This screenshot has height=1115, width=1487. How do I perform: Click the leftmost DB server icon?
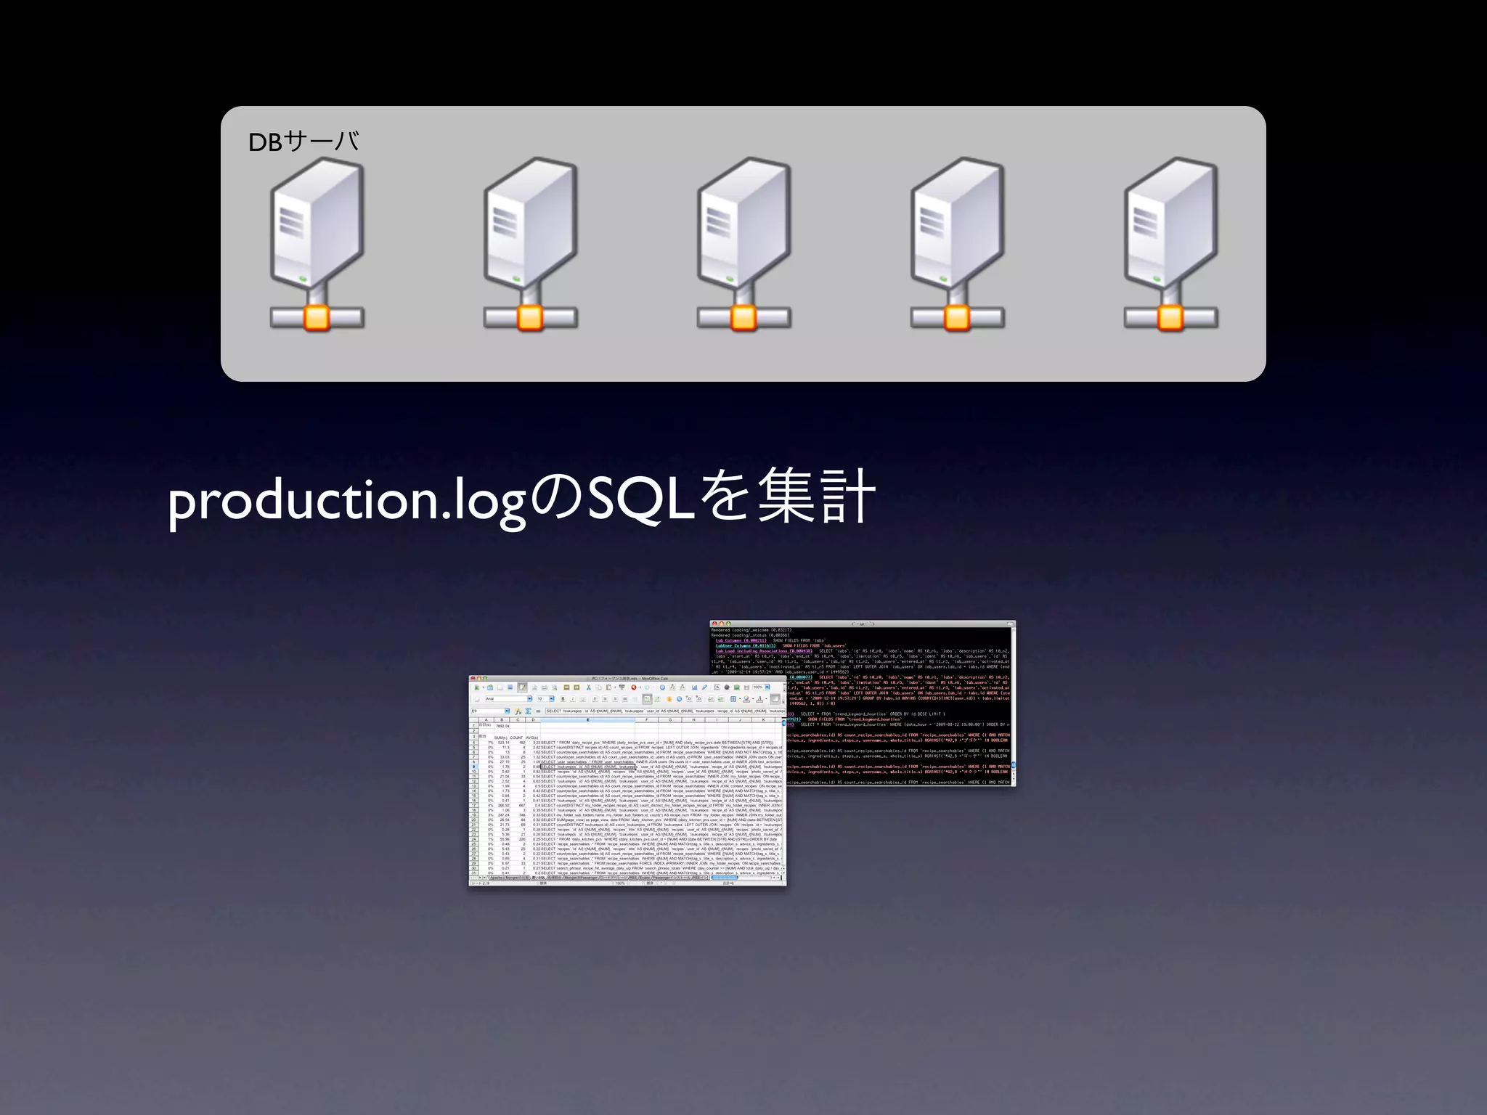(x=317, y=245)
